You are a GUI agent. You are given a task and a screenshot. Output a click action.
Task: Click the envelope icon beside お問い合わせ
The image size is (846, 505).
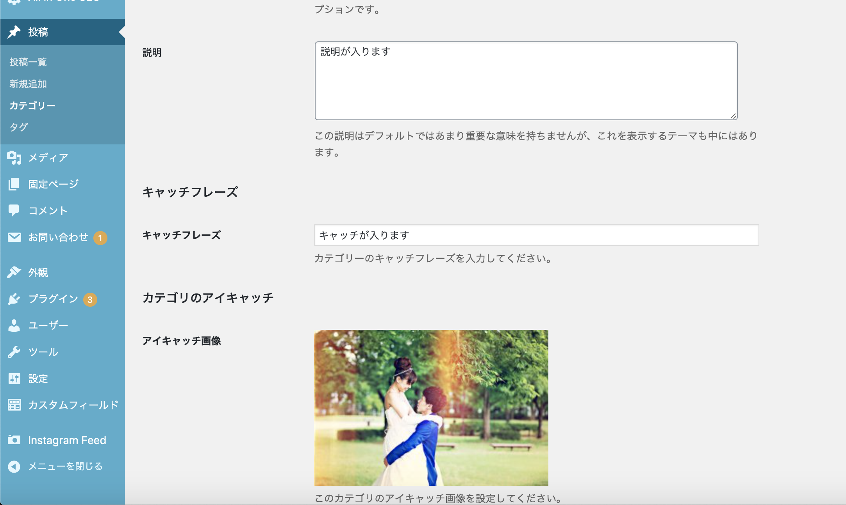tap(14, 237)
